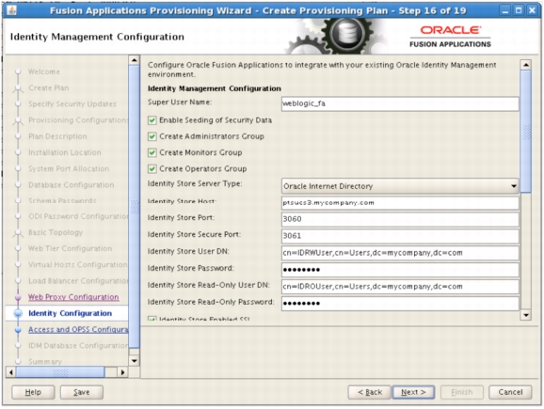Click the Create Plan step label
Screen dimensions: 544x409
pyautogui.click(x=49, y=88)
